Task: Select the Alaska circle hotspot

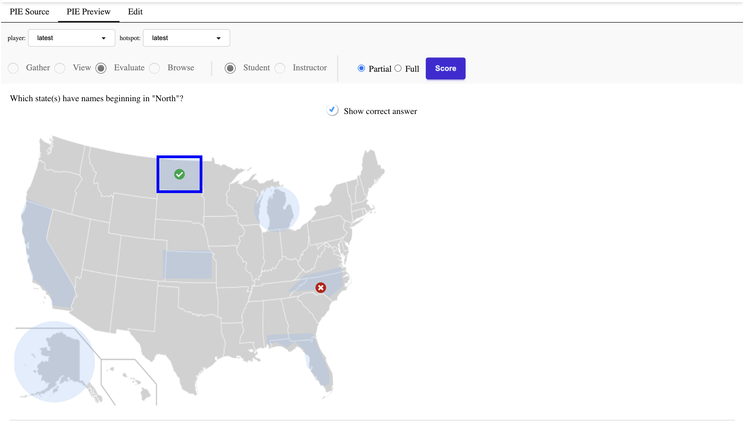Action: (x=55, y=362)
